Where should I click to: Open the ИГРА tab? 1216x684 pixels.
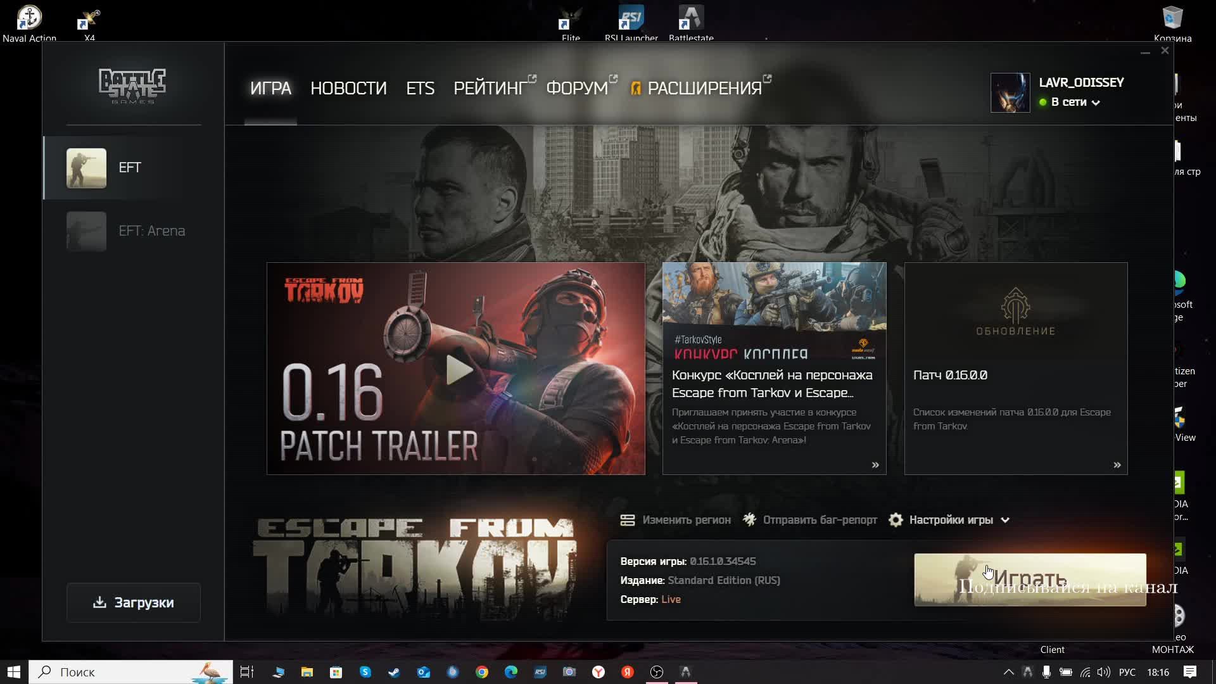coord(270,88)
